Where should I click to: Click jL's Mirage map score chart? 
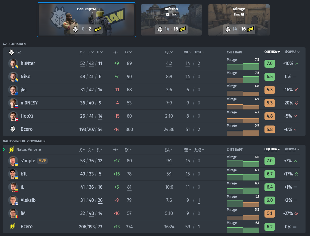243,187
